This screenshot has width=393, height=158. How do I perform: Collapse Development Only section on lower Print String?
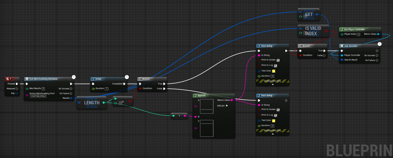(x=273, y=134)
